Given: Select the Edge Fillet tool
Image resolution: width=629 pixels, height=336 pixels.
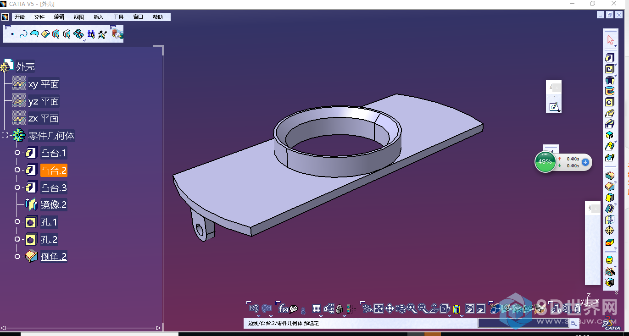Looking at the screenshot, I should tap(609, 176).
